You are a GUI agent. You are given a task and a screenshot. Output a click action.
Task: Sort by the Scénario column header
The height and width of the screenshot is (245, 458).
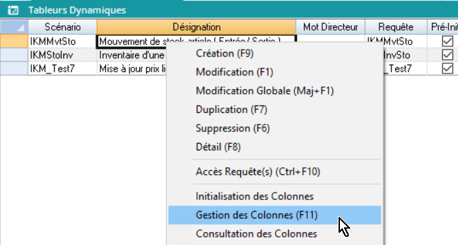click(x=62, y=27)
